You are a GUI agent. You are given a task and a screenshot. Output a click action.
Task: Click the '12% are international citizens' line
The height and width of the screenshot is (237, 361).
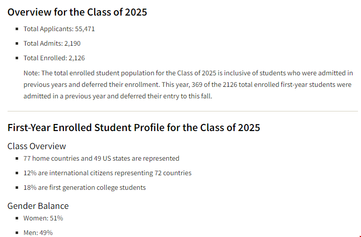point(107,173)
